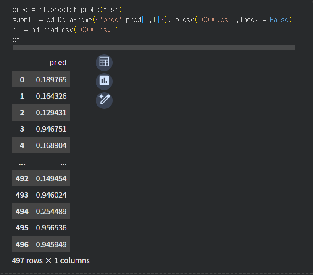Click the '497 rows × 1 columns' summary text

coord(51,261)
